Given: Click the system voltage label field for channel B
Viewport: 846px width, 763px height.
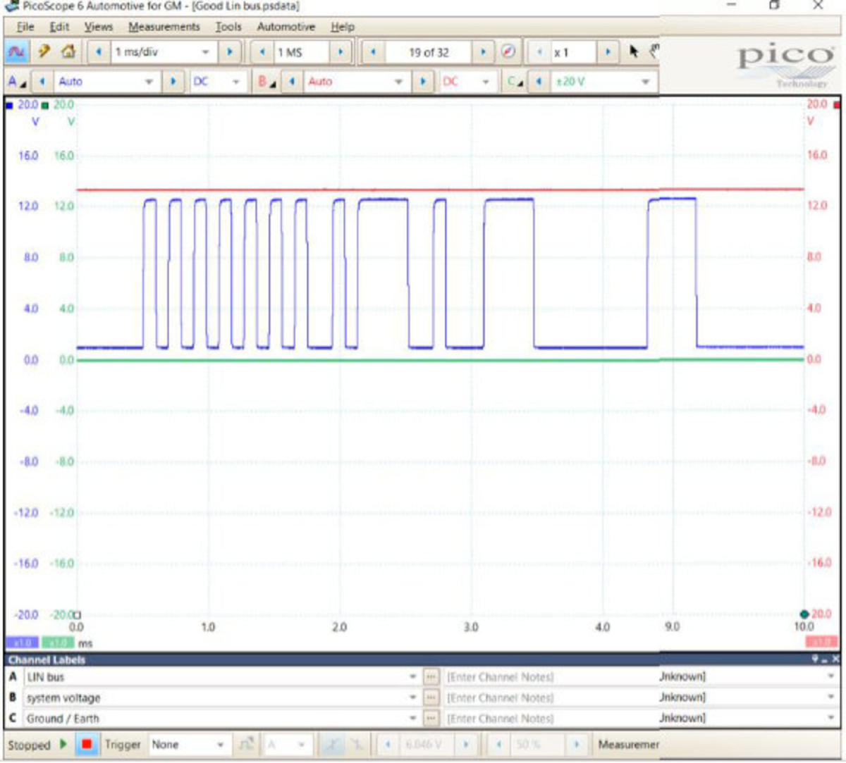Looking at the screenshot, I should [x=221, y=697].
